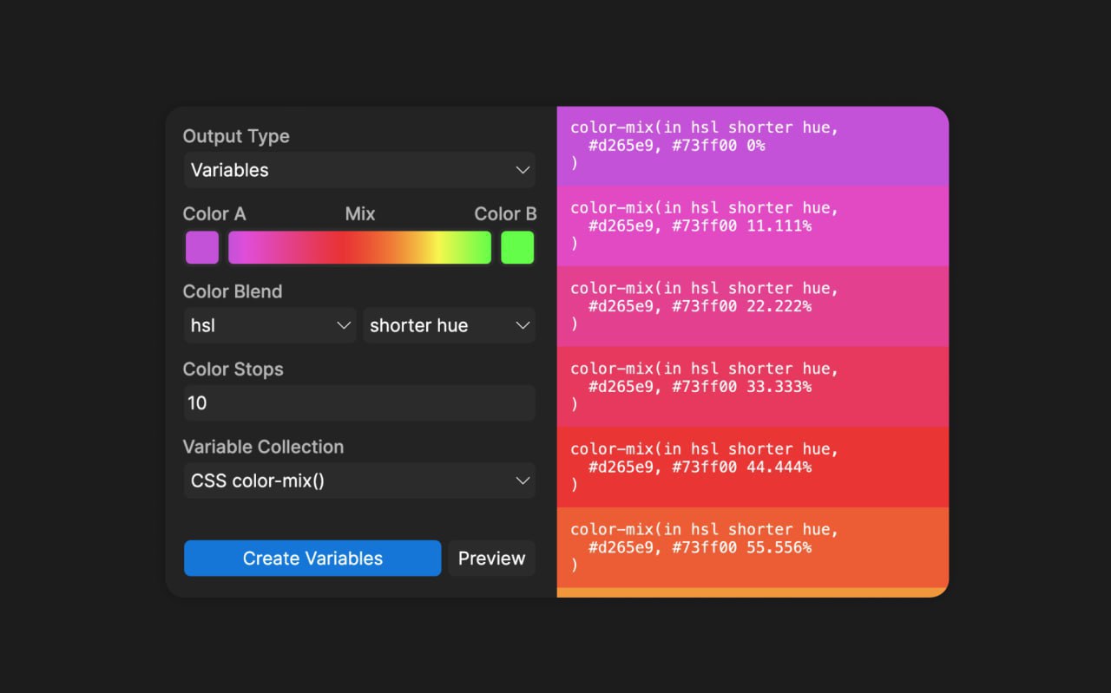Click the Mix gradient bar
Image resolution: width=1111 pixels, height=693 pixels.
pos(359,247)
